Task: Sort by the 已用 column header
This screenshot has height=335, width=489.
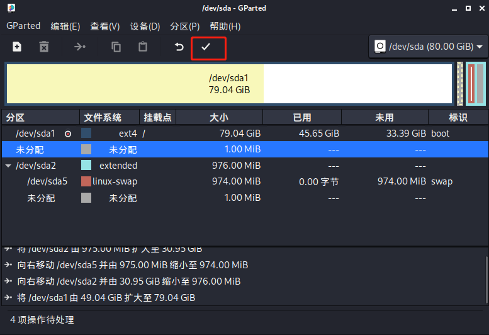Action: 302,117
